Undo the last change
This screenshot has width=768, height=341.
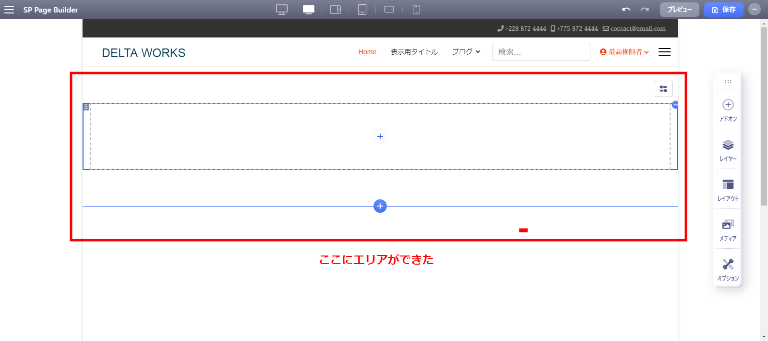(626, 10)
